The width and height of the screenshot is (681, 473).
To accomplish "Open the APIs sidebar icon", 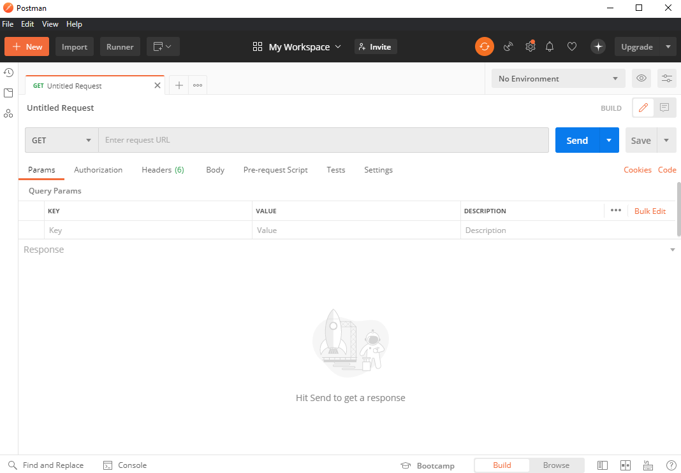I will pyautogui.click(x=8, y=113).
